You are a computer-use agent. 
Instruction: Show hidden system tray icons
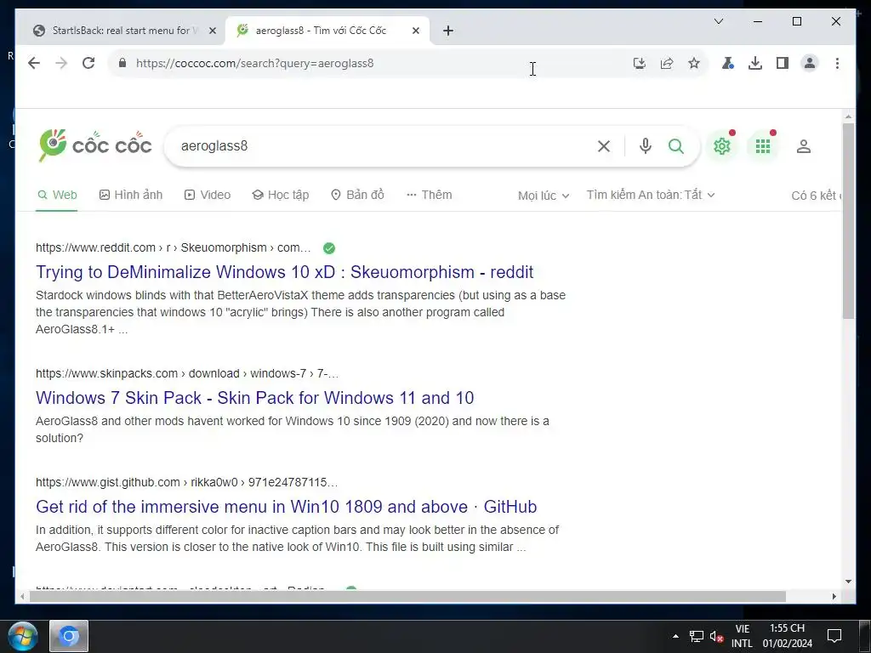[x=675, y=636]
